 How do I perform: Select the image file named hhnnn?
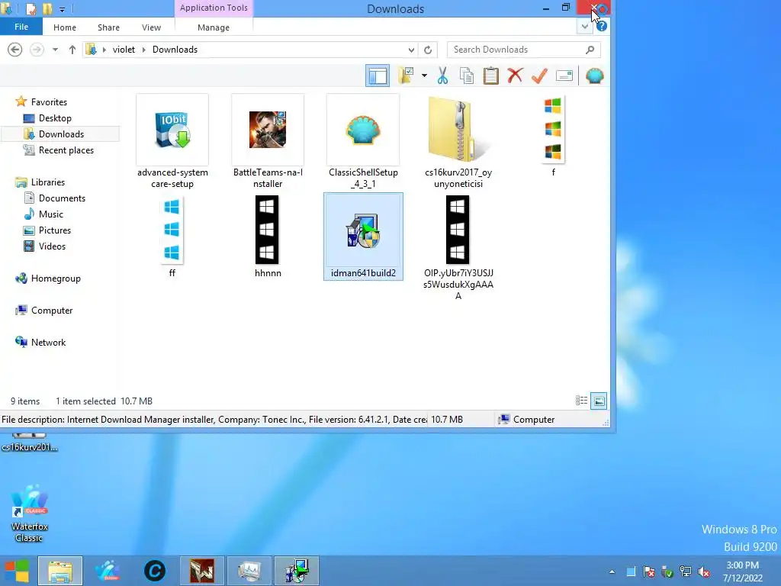(x=268, y=237)
